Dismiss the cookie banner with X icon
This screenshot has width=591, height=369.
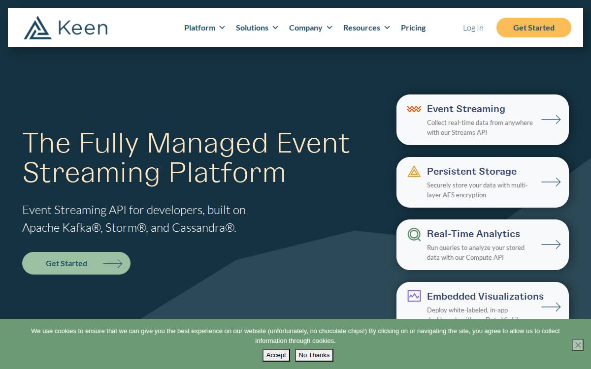pyautogui.click(x=578, y=345)
